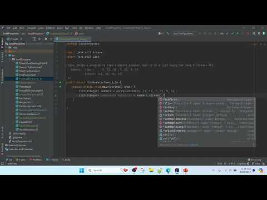The image size is (267, 200).
Task: Select the highlighted FindGreaterThan10 file in tree
Action: click(x=29, y=79)
